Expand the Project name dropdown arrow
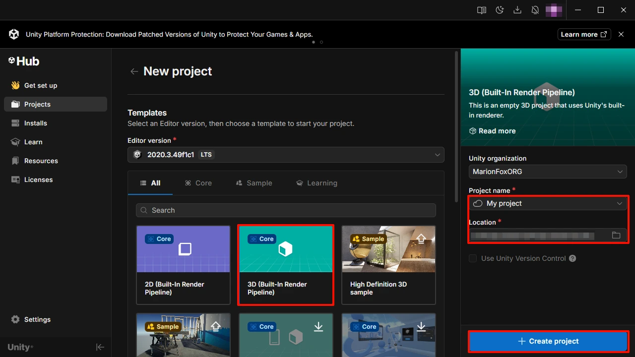Screen dimensions: 635x357 pos(619,203)
